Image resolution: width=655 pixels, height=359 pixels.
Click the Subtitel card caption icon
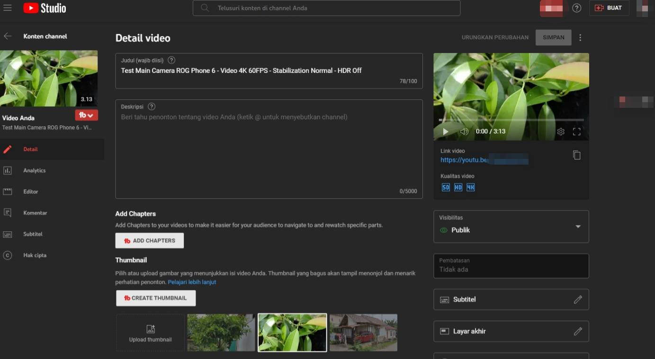click(x=444, y=300)
